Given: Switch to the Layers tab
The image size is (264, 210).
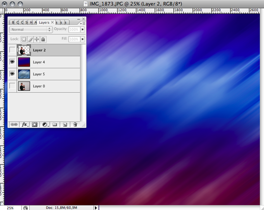Looking at the screenshot, I should (x=44, y=23).
